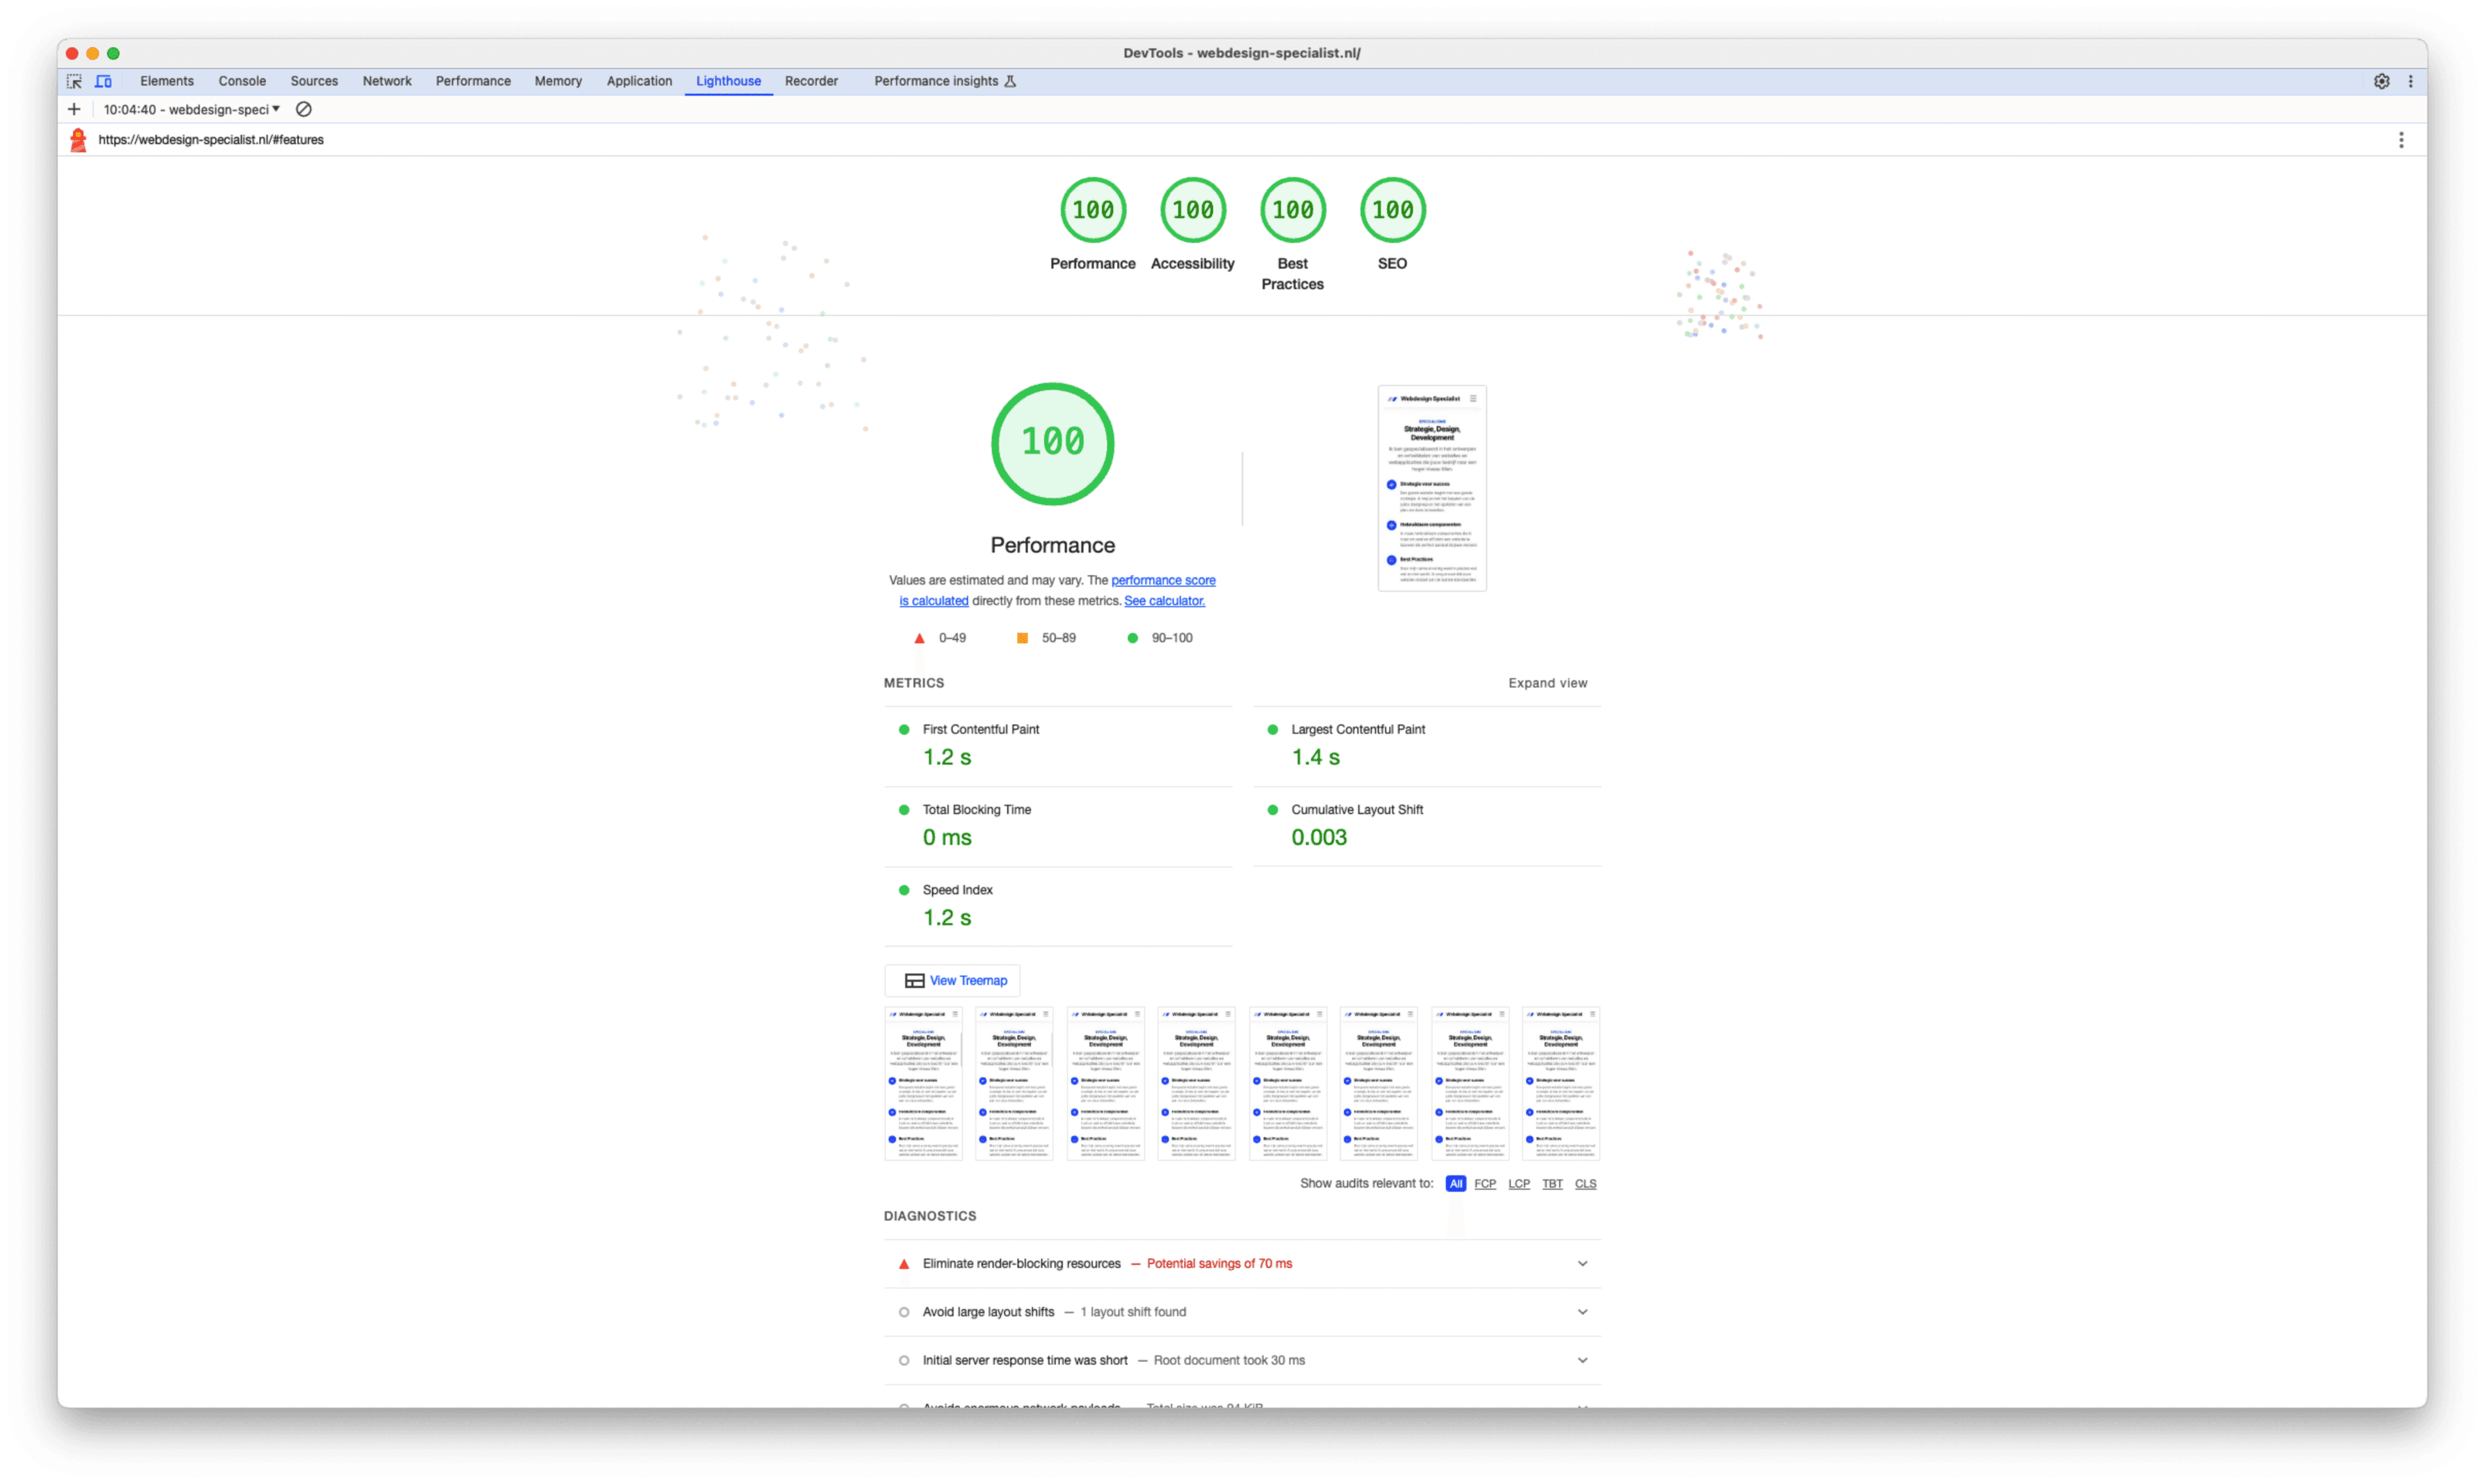Viewport: 2485px width, 1484px height.
Task: Filter audits relevant to CLS
Action: pos(1585,1183)
